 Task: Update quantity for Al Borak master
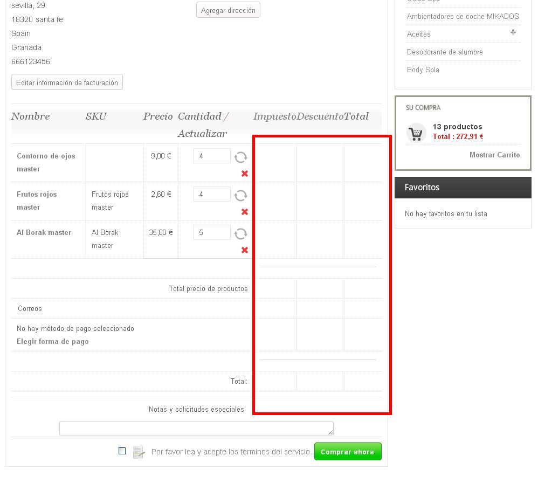tap(240, 234)
